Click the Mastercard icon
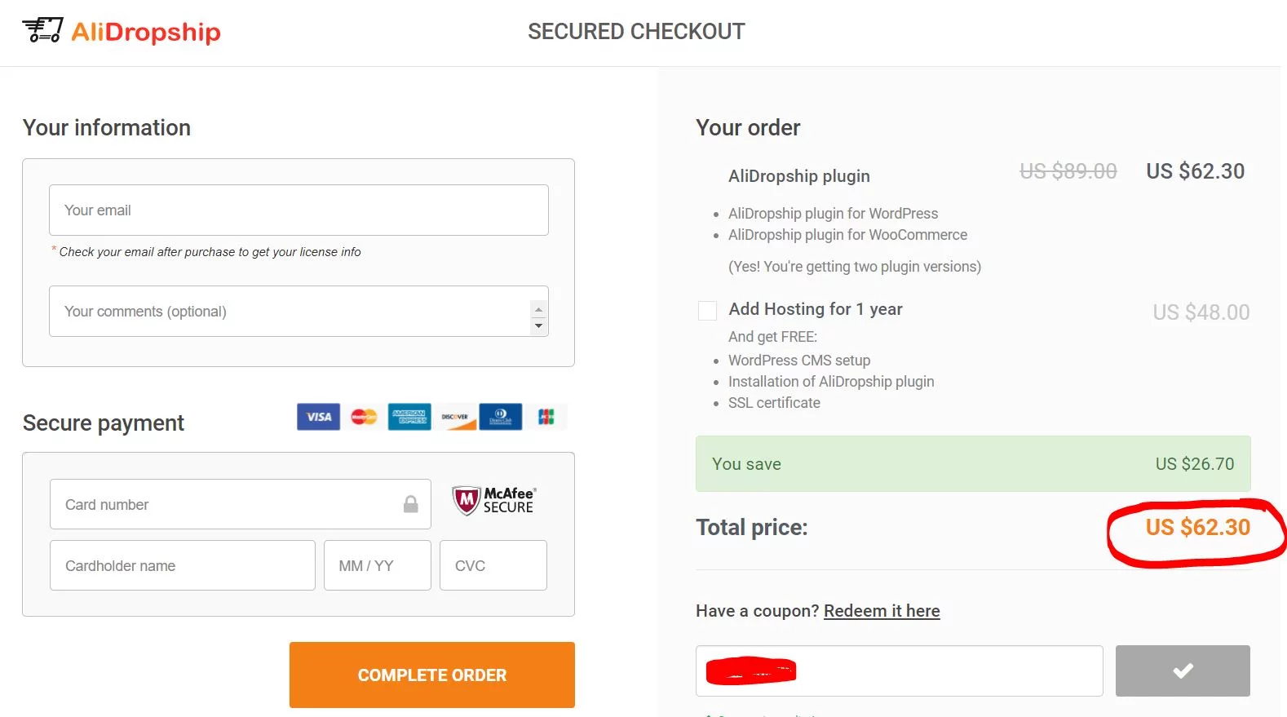 tap(364, 417)
